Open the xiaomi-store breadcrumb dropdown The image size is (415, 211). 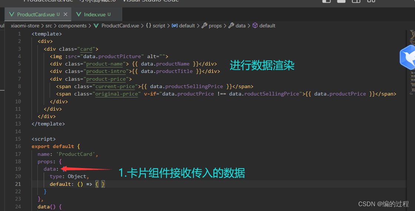(x=25, y=26)
